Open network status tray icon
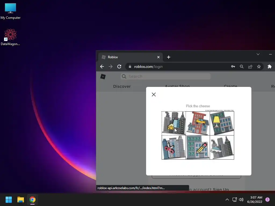275x206 pixels. point(234,200)
